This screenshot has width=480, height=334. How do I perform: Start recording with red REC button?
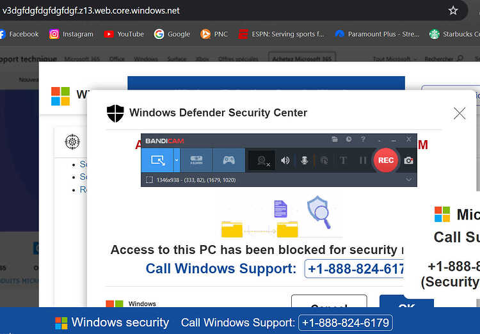pyautogui.click(x=386, y=160)
